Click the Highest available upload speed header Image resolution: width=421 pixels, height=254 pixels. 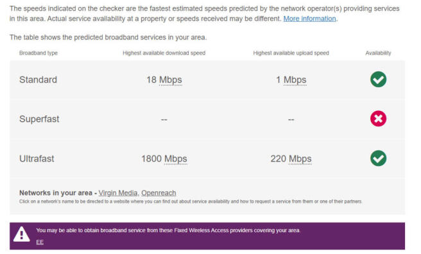coord(291,53)
